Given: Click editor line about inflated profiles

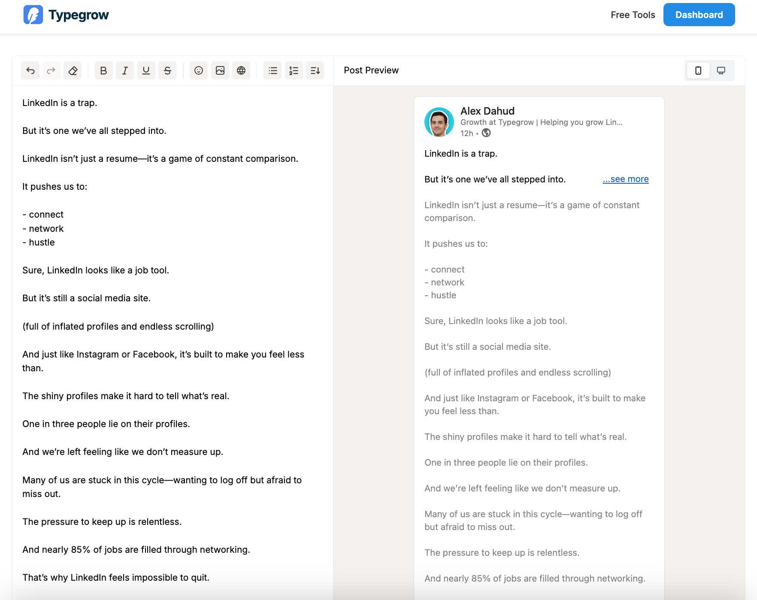Looking at the screenshot, I should coord(118,327).
